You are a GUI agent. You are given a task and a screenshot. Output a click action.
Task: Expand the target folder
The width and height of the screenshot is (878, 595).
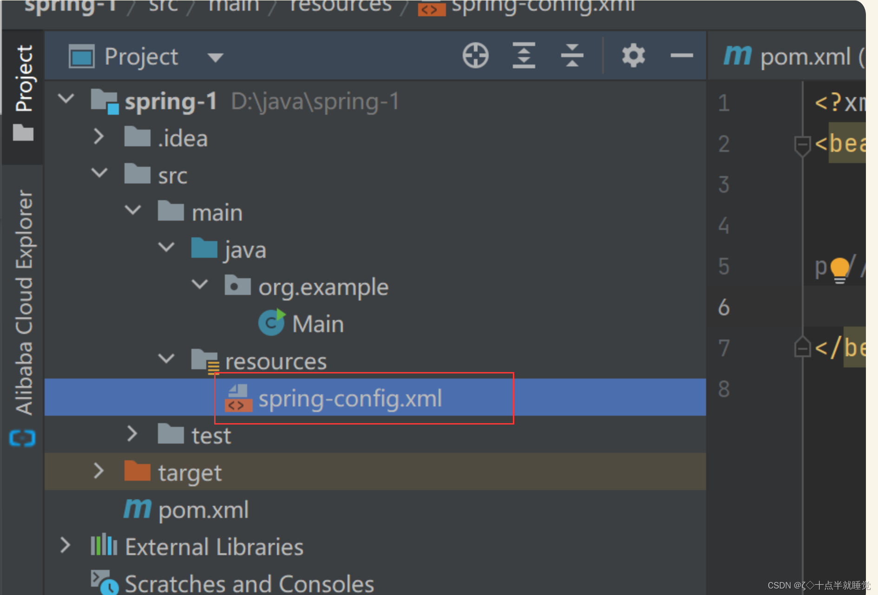click(98, 471)
